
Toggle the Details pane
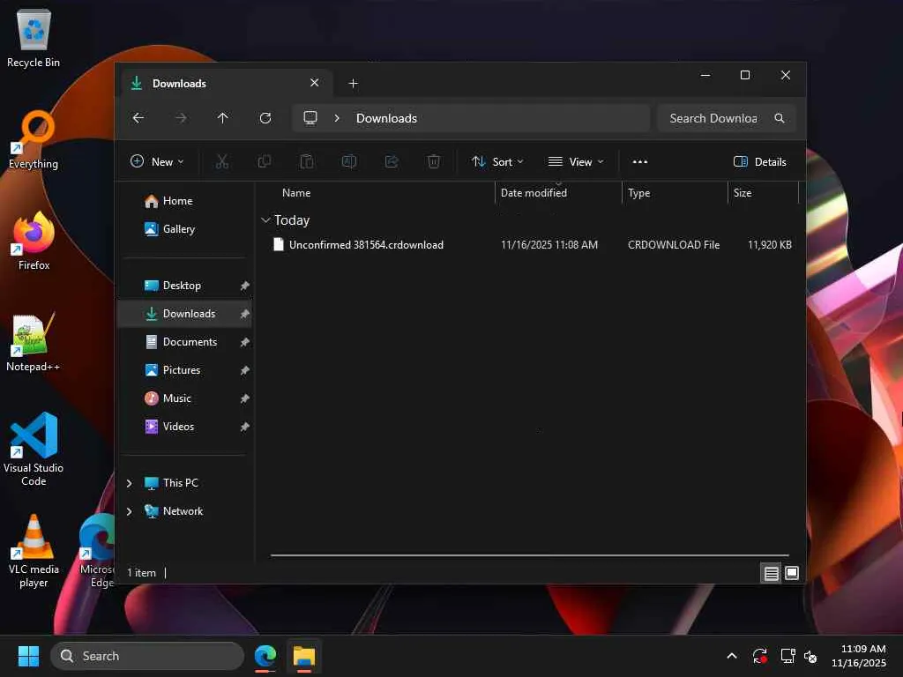pos(760,162)
